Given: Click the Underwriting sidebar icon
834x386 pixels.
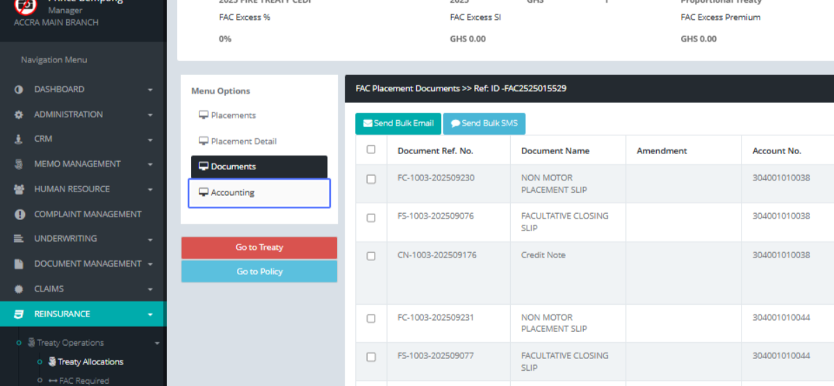Looking at the screenshot, I should tap(19, 239).
